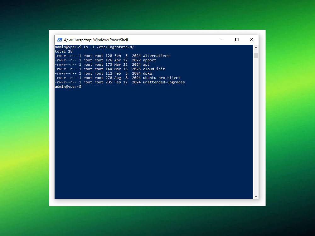Viewport: 315px width, 236px height.
Task: Click the title text 'Администратор: Windows PowerShell'
Action: [x=96, y=40]
